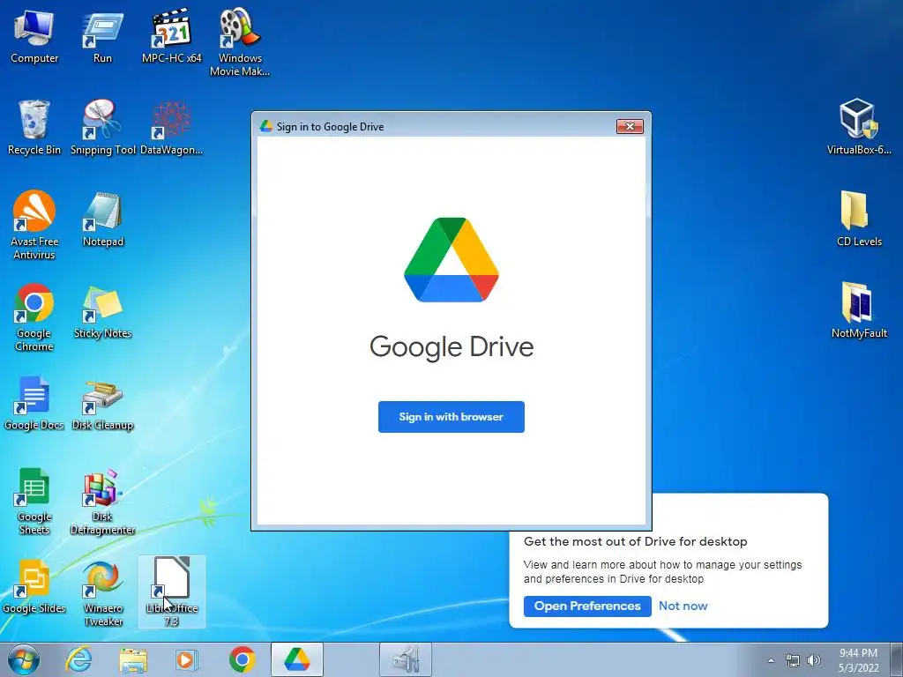Screen dimensions: 903x677
Task: Select the Winaero Tweaker icon
Action: coord(102,592)
